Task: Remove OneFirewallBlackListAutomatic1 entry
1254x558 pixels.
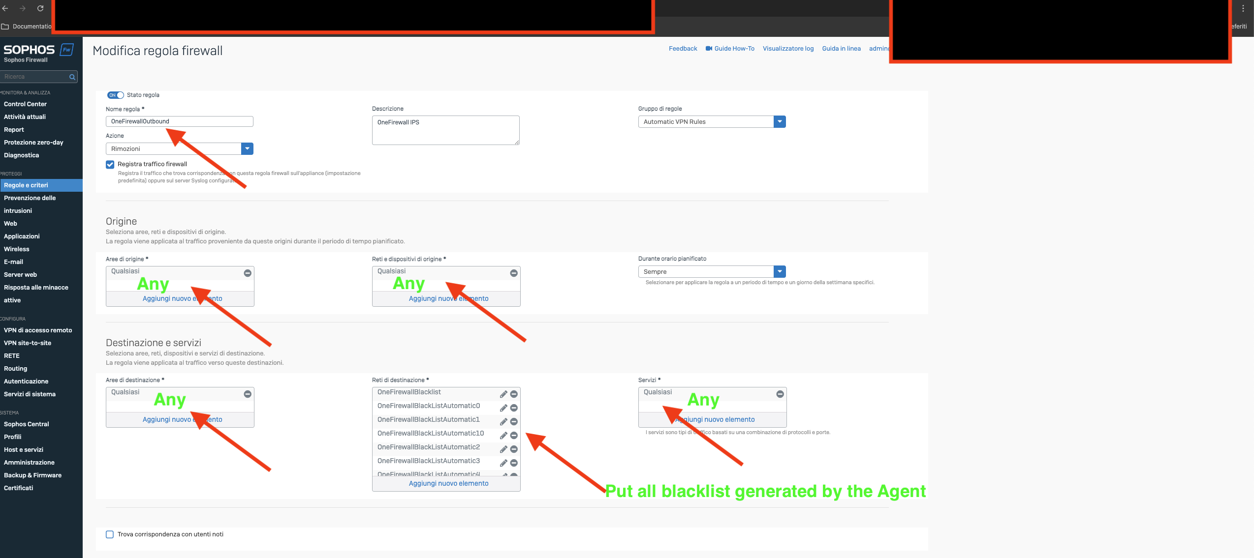Action: tap(514, 422)
